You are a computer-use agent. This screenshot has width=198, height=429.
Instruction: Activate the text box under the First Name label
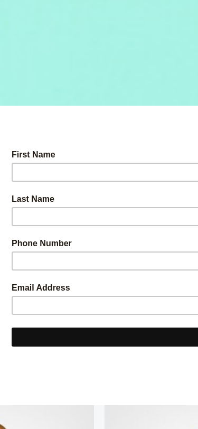click(x=105, y=172)
